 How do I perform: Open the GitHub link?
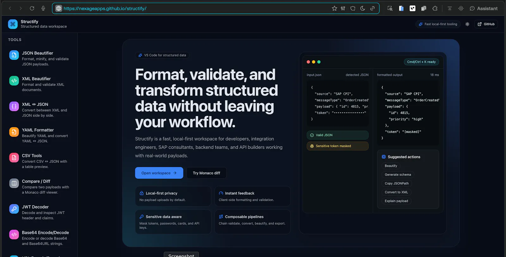[x=486, y=24]
